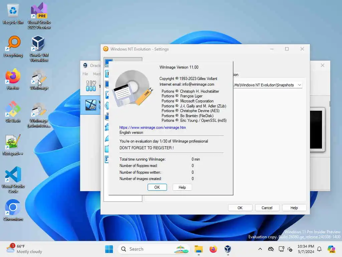Open Machine menu in VirtualBox Manager
The image size is (342, 257).
[97, 74]
